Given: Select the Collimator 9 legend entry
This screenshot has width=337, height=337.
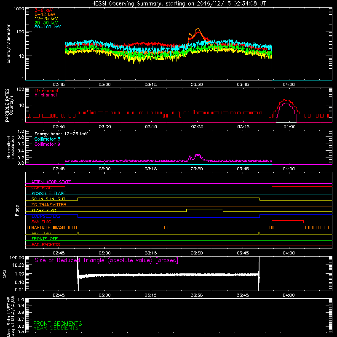Looking at the screenshot, I should 47,144.
